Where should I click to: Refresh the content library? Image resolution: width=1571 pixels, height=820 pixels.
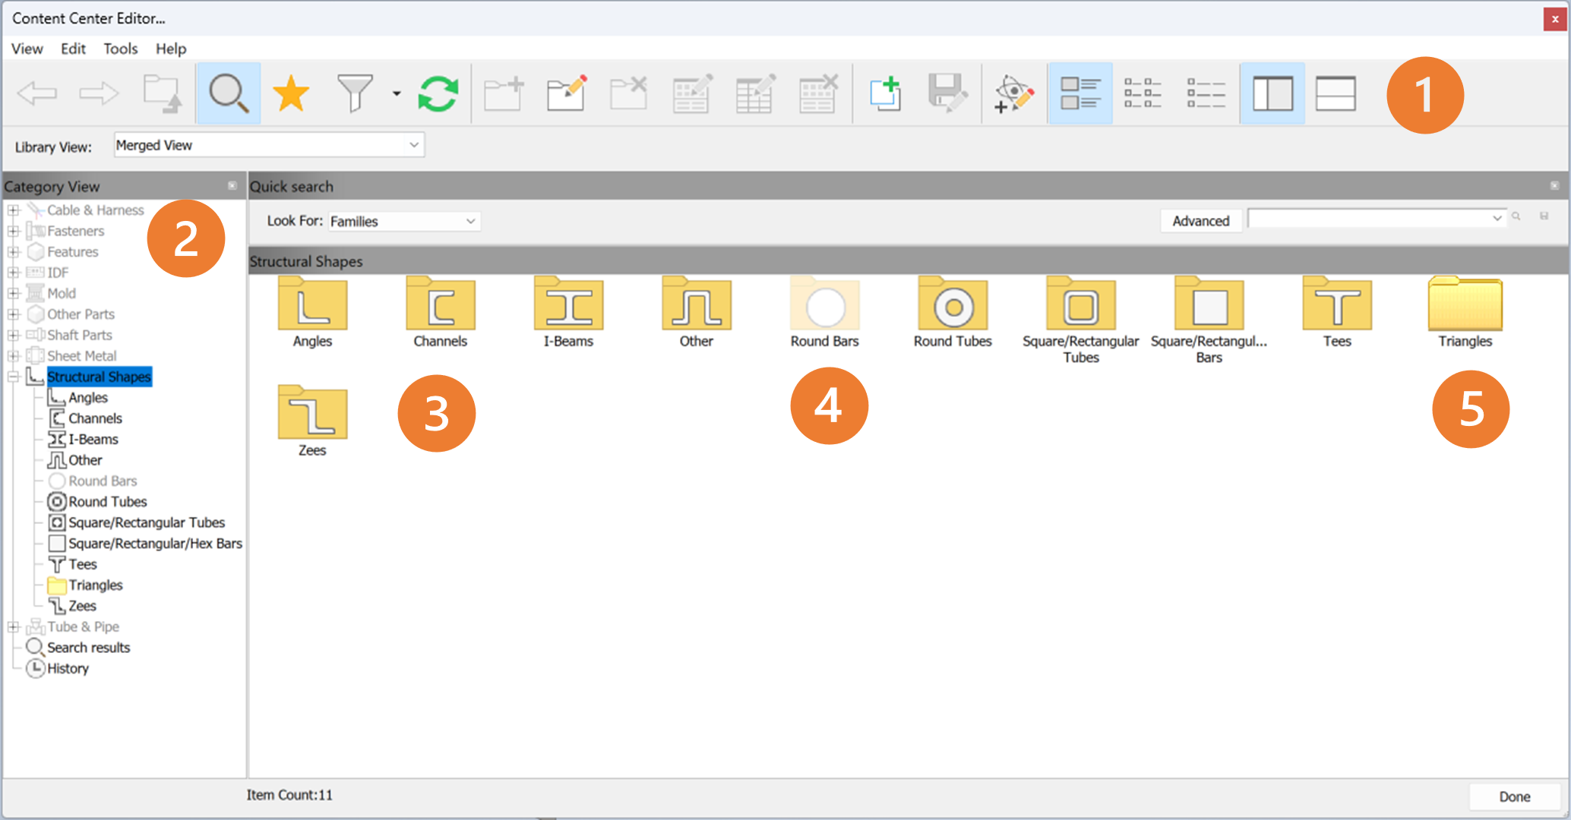(x=438, y=94)
